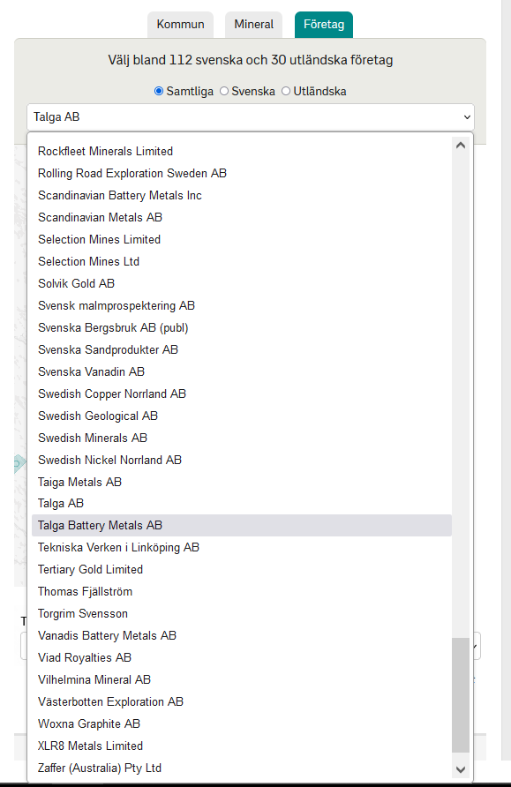
Task: Pick XLR8 Metals Limited
Action: (x=242, y=746)
